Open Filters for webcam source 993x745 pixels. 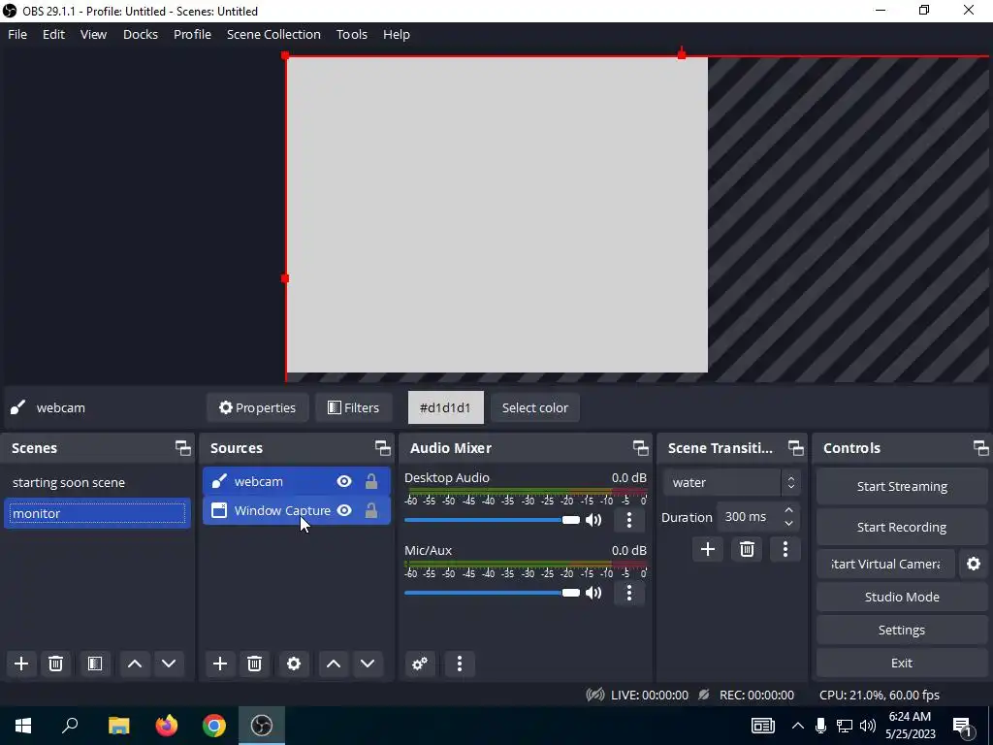coord(353,407)
